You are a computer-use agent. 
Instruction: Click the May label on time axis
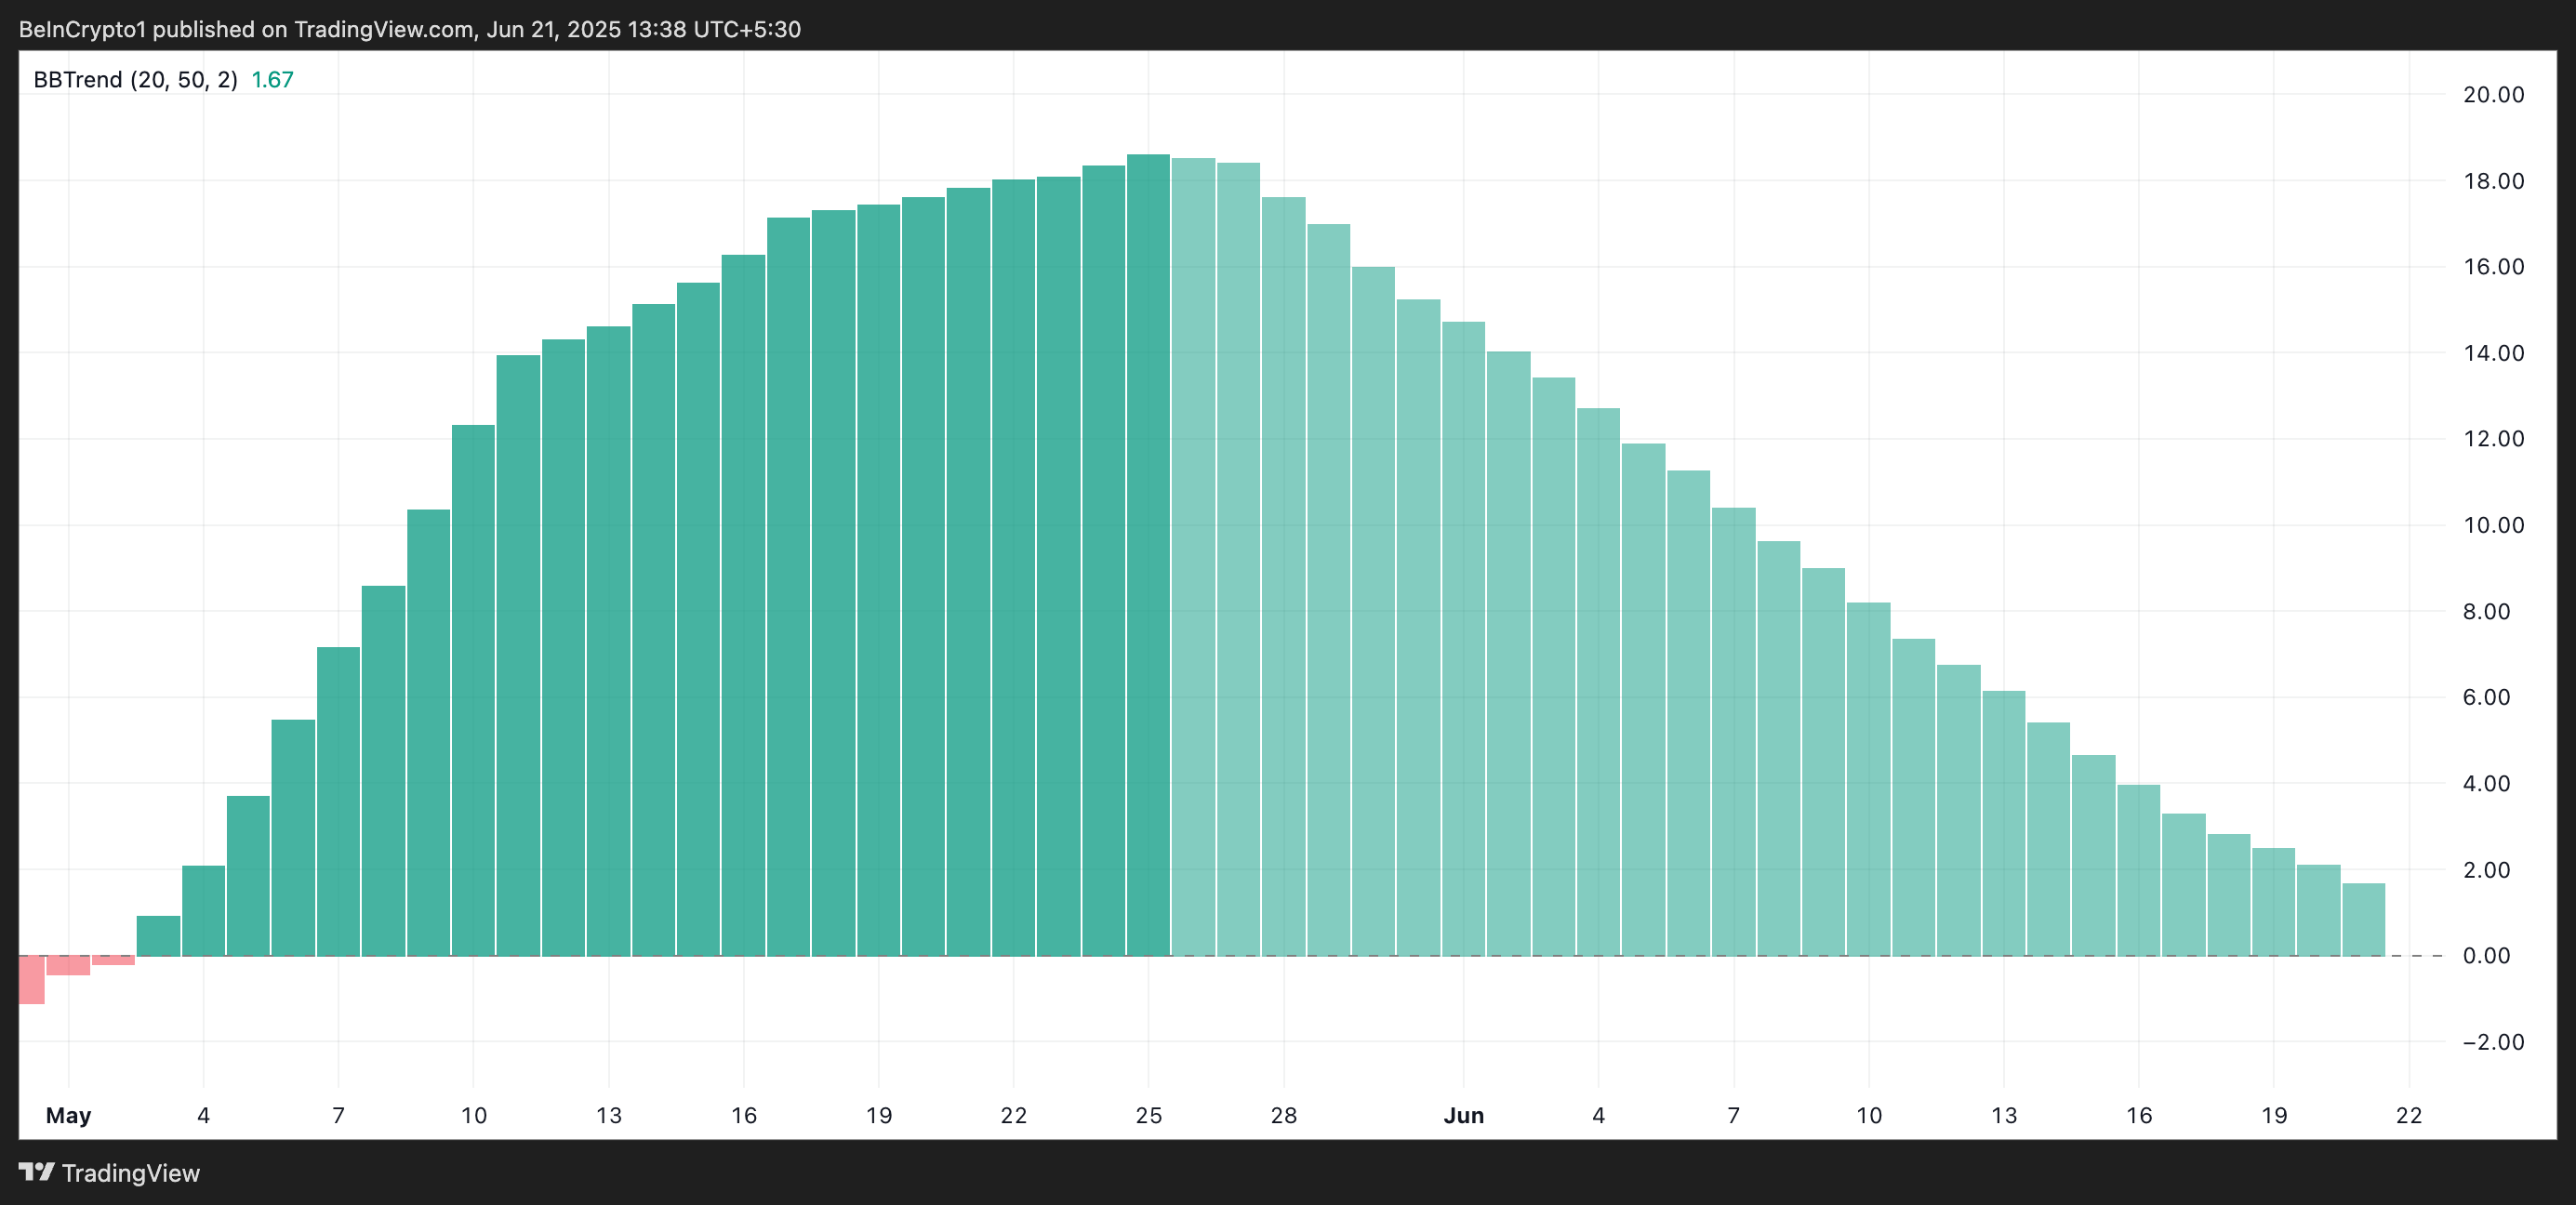(68, 1115)
